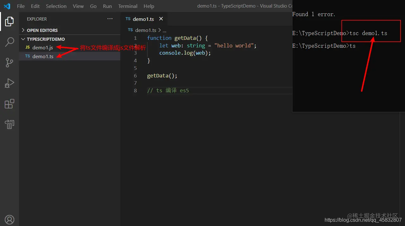Viewport: 405px width, 226px height.
Task: Click line number 8 in gutter
Action: click(135, 91)
